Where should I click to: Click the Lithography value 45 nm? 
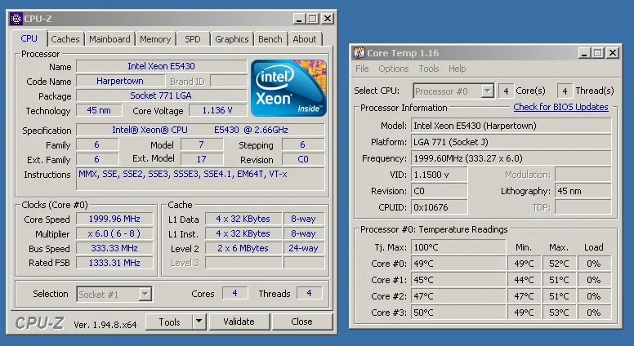[x=583, y=191]
